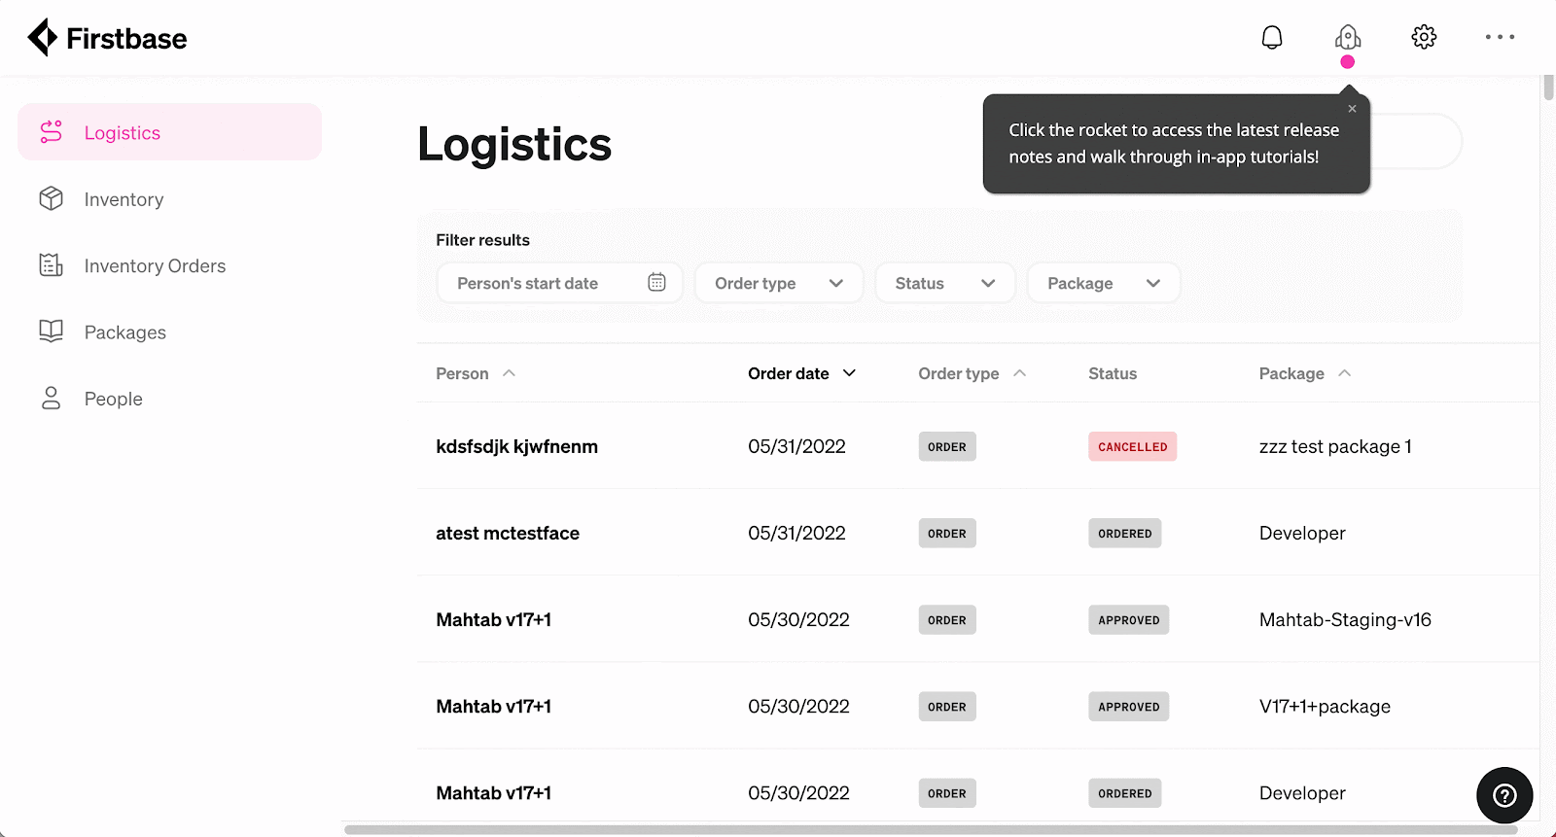Focus the Person's start date field
Screen dimensions: 1556x837
coord(559,283)
